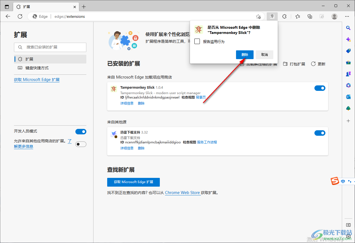Open 键盘快捷方式 sidebar item
The width and height of the screenshot is (355, 243).
click(x=50, y=68)
